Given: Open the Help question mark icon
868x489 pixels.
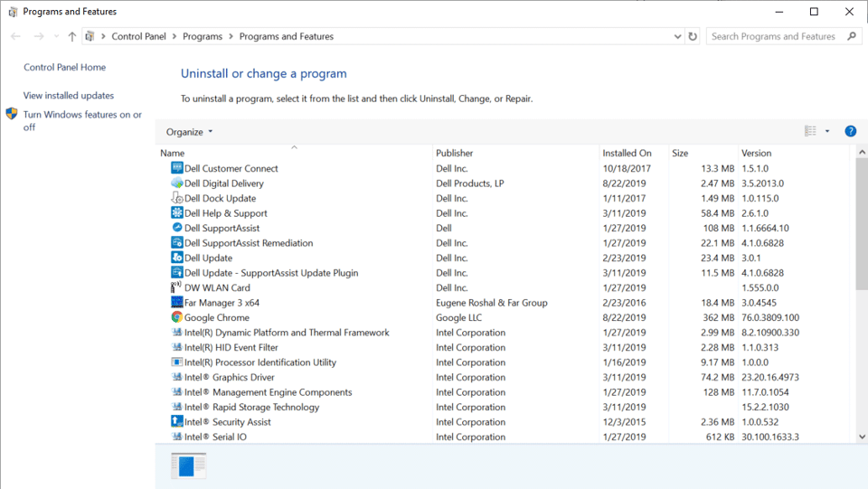Looking at the screenshot, I should tap(850, 131).
